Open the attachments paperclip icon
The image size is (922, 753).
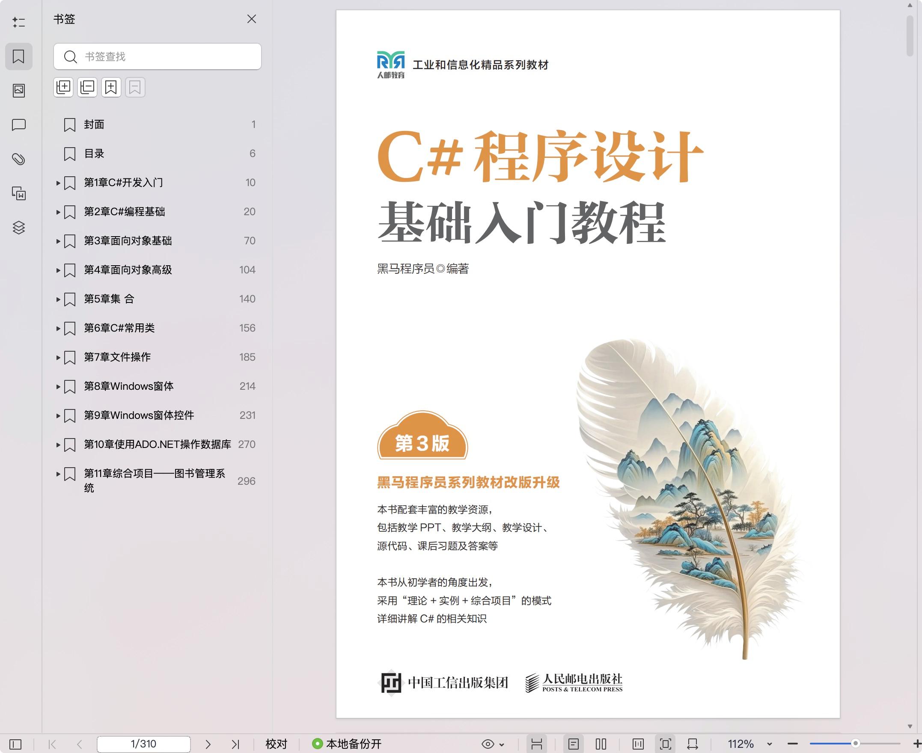tap(19, 159)
